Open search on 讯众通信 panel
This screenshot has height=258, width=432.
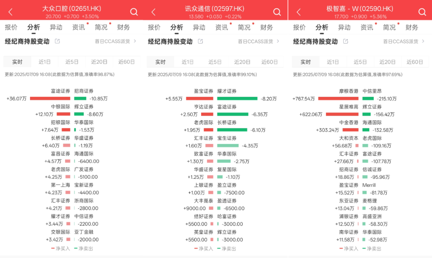(x=277, y=12)
